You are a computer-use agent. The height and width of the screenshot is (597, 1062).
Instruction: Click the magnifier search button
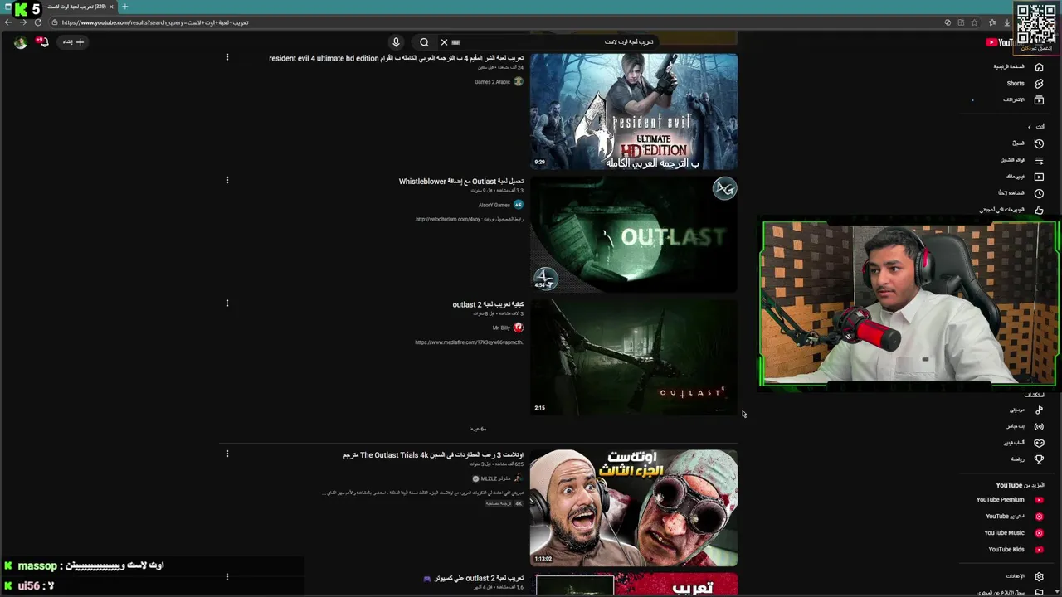424,41
